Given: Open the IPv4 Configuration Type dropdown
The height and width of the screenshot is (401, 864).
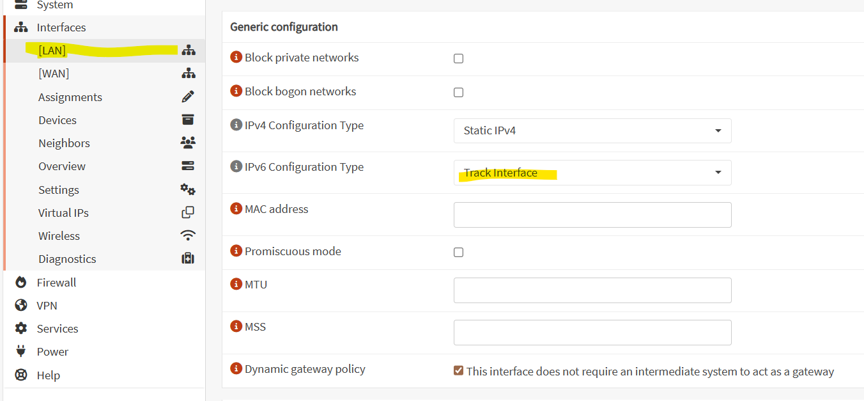Looking at the screenshot, I should (592, 130).
